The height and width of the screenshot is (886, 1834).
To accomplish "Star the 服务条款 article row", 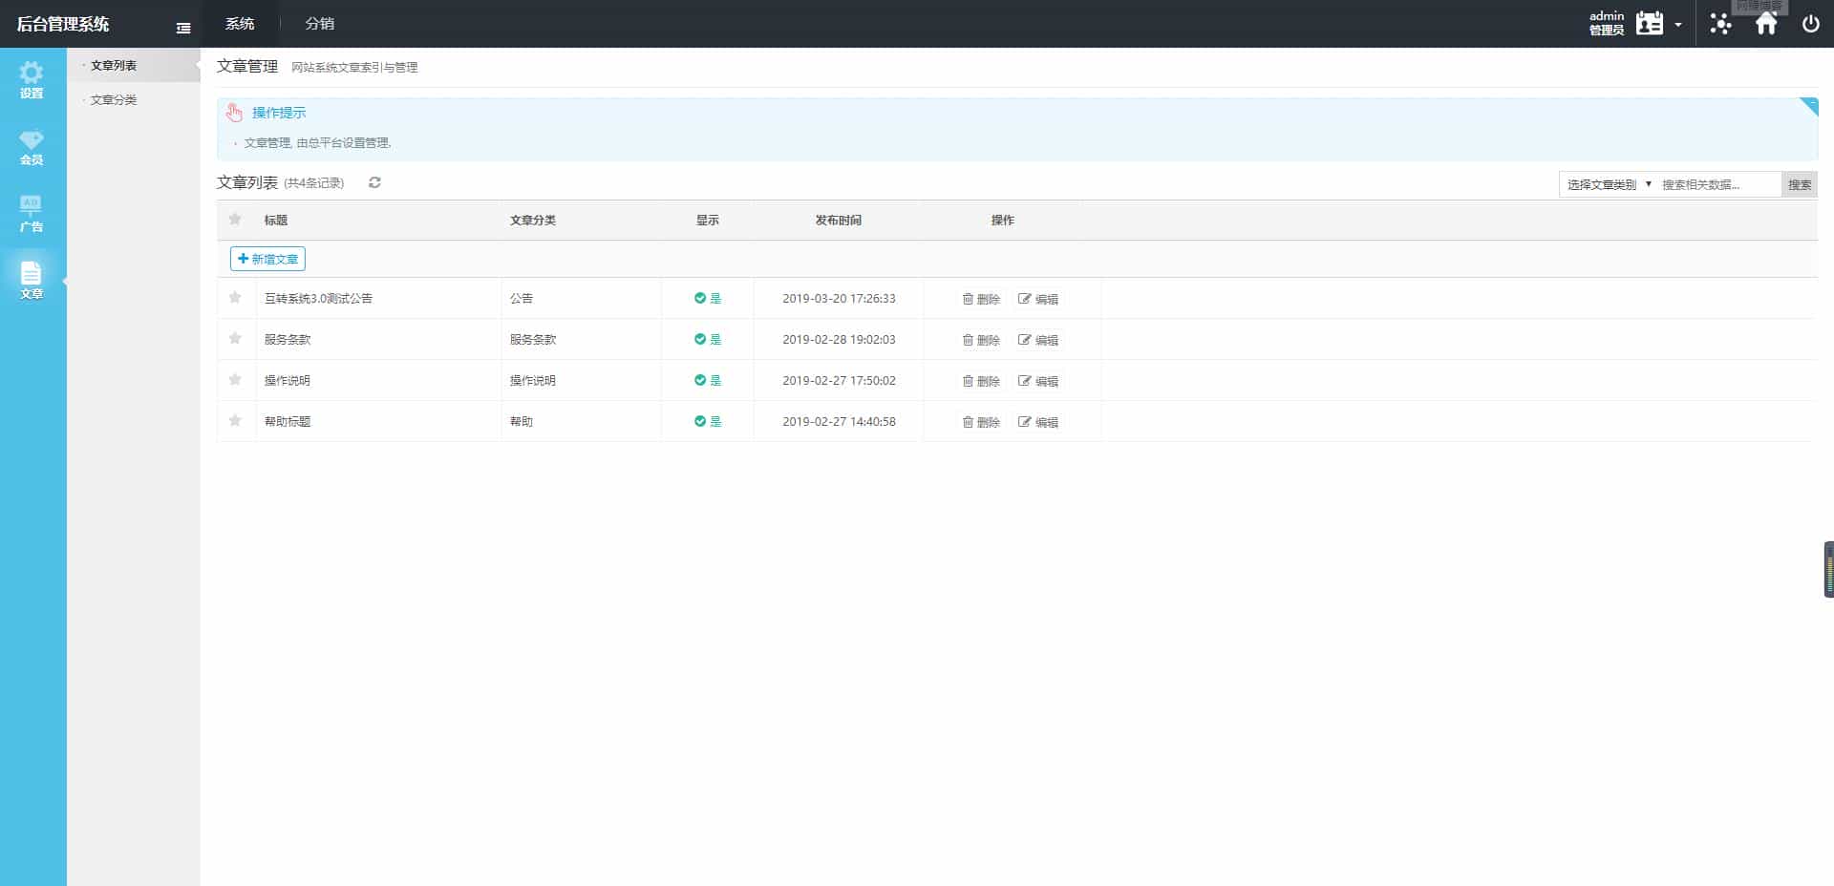I will [x=235, y=339].
